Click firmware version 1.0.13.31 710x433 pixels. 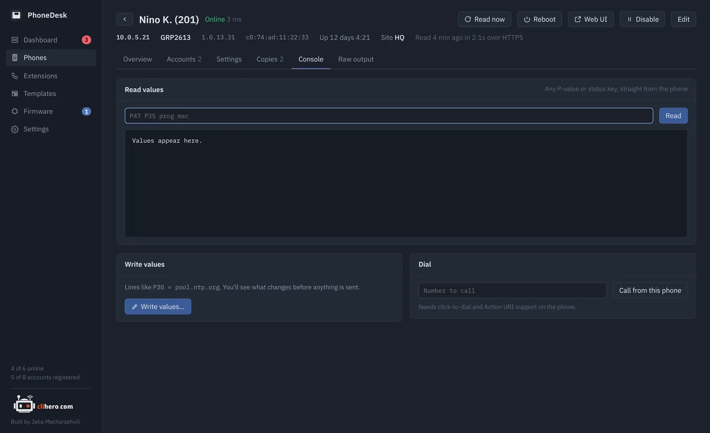[218, 37]
